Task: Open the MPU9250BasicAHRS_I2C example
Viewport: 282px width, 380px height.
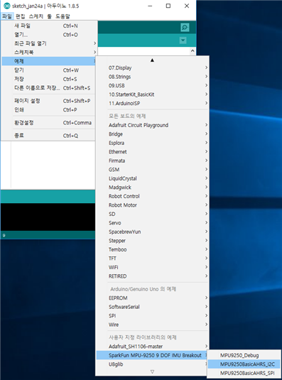Action: coord(244,364)
